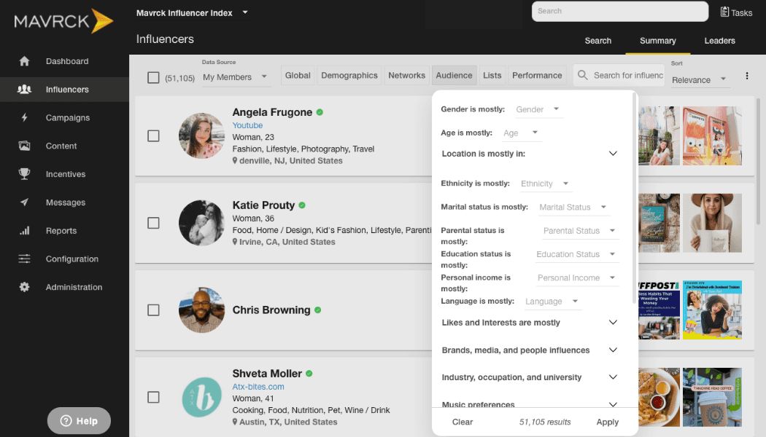Open the Age dropdown
Image resolution: width=766 pixels, height=437 pixels.
click(521, 133)
